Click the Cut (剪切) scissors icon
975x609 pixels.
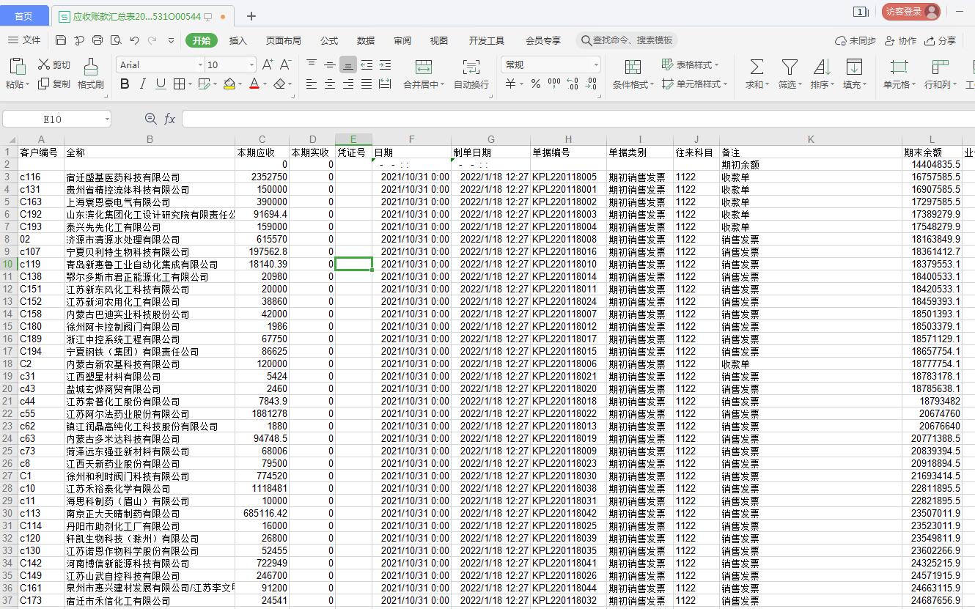tap(45, 65)
